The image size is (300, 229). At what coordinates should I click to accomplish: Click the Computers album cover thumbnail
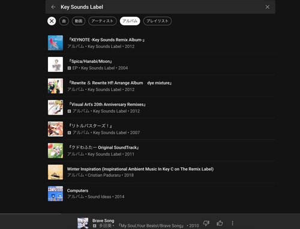pos(55,194)
